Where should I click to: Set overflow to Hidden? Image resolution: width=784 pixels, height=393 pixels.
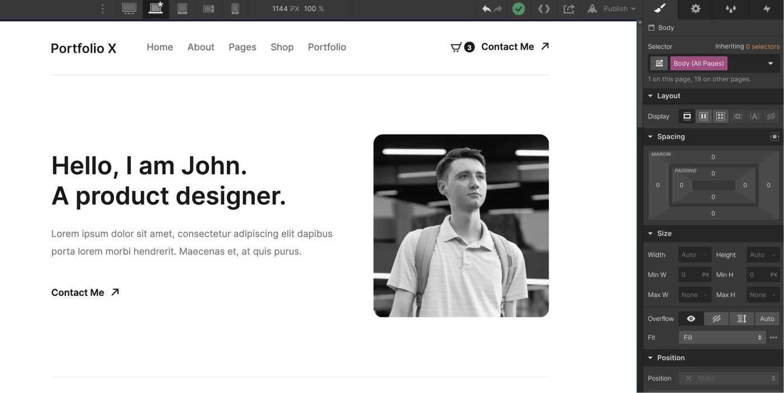716,318
